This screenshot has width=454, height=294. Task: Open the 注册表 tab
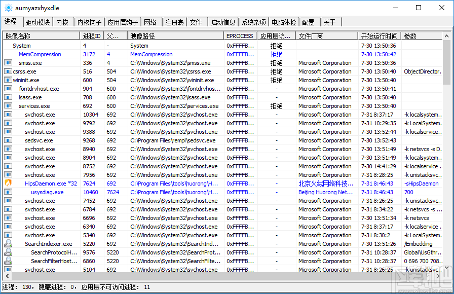point(174,22)
